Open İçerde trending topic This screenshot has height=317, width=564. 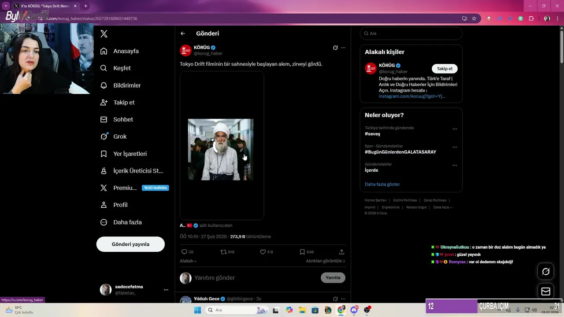(x=371, y=170)
